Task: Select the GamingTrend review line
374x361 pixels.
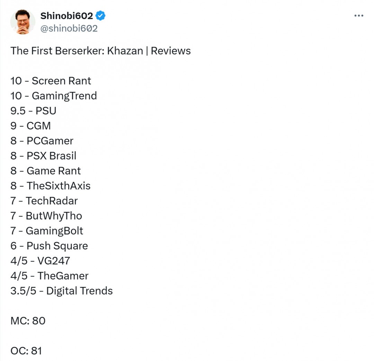Action: coord(54,96)
